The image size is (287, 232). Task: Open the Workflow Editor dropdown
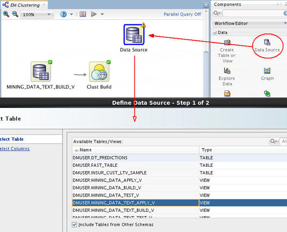tap(248, 23)
